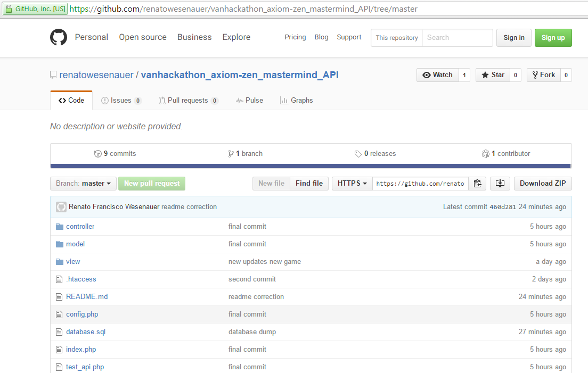The height and width of the screenshot is (373, 588).
Task: Click the green Sign up button
Action: (553, 37)
